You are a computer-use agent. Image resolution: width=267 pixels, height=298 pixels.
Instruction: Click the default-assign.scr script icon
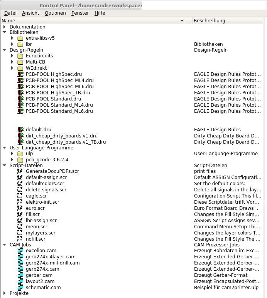coord(20,177)
